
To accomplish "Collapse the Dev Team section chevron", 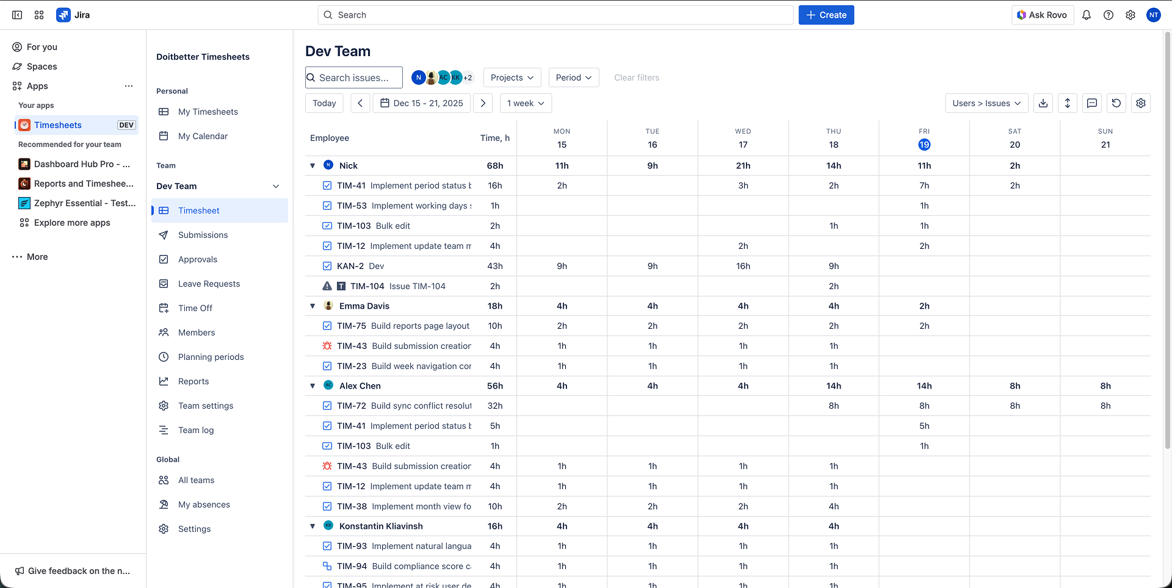I will [x=276, y=186].
